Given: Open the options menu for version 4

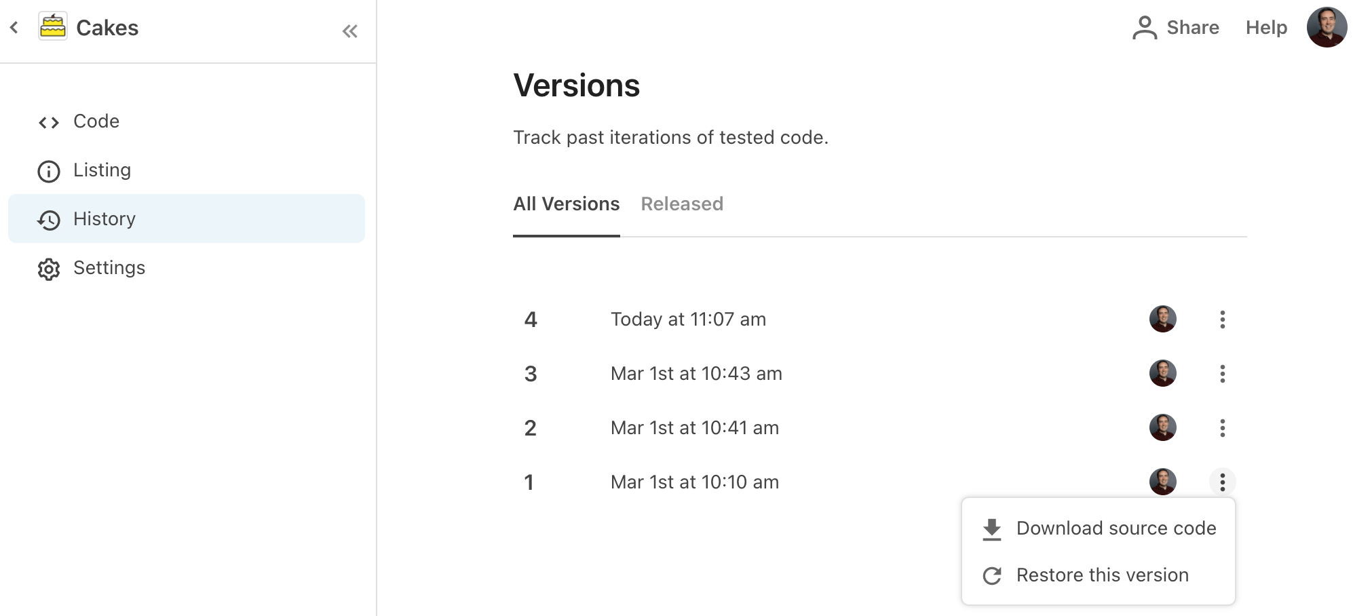Looking at the screenshot, I should coord(1223,319).
